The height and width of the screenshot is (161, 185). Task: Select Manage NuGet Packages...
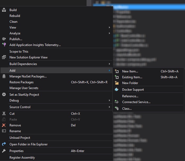coord(56,76)
